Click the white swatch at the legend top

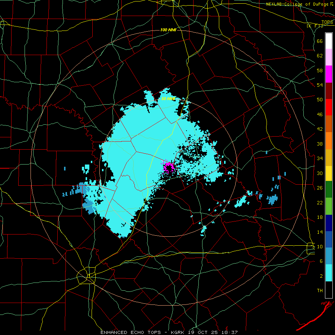point(329,41)
